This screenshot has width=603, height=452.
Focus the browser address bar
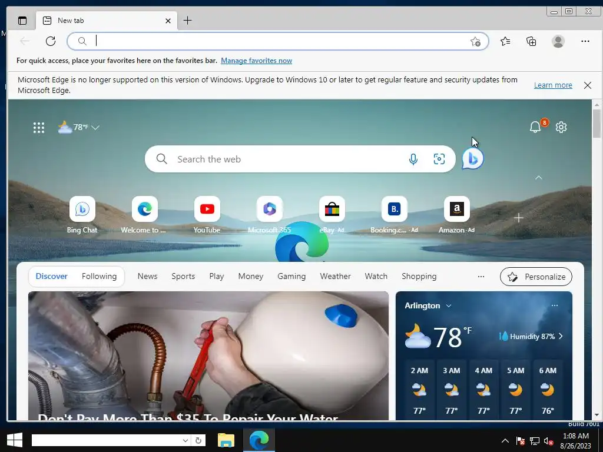click(278, 41)
